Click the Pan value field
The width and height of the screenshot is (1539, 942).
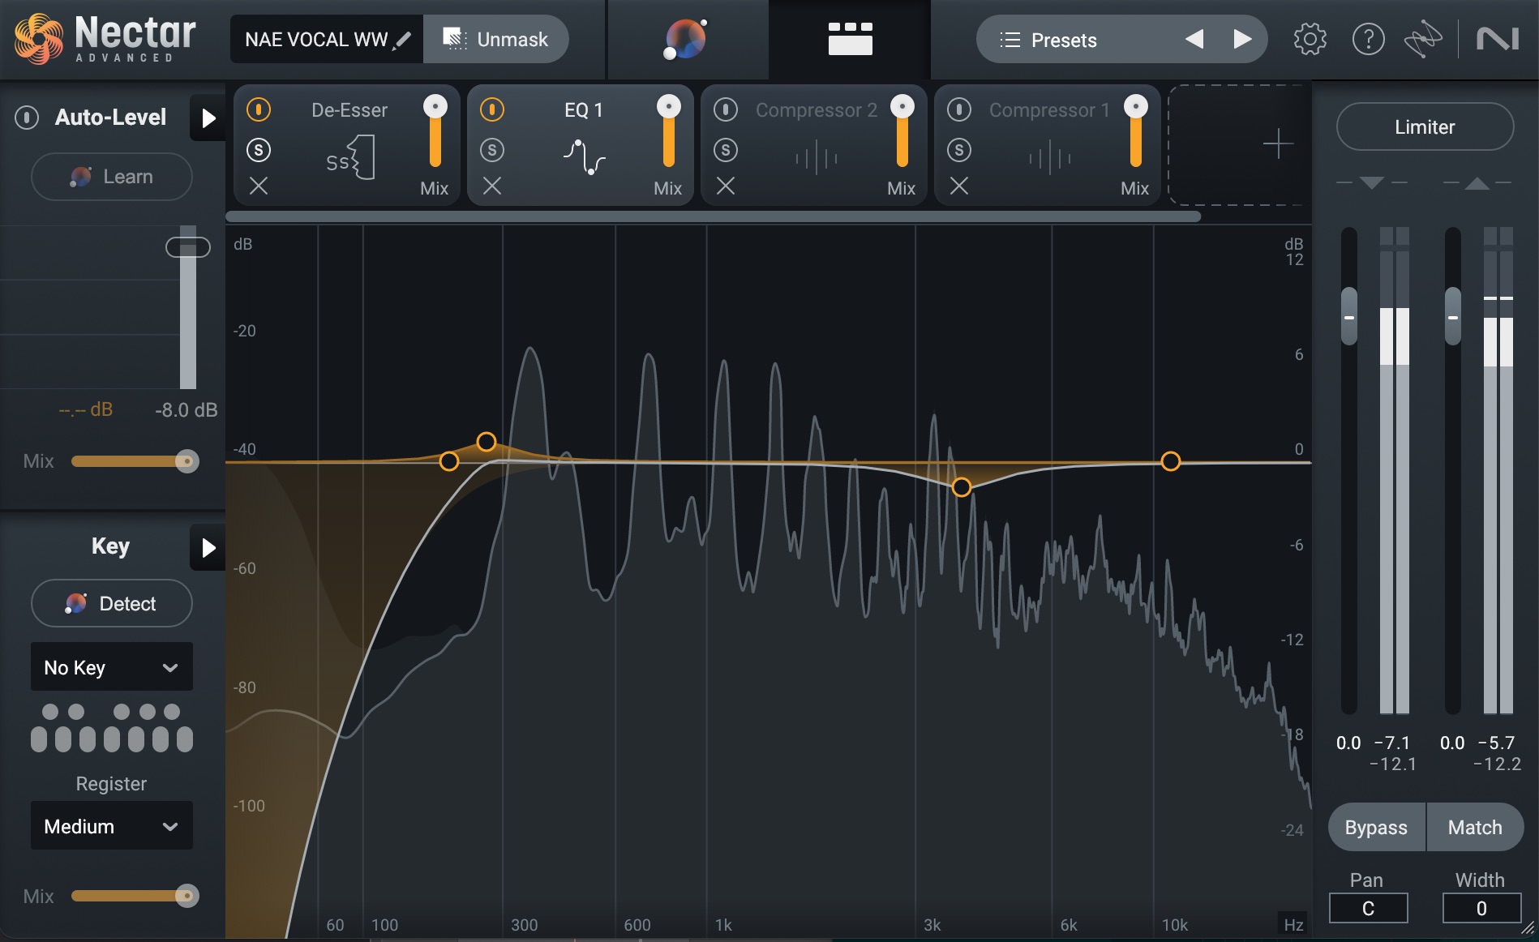click(x=1368, y=908)
